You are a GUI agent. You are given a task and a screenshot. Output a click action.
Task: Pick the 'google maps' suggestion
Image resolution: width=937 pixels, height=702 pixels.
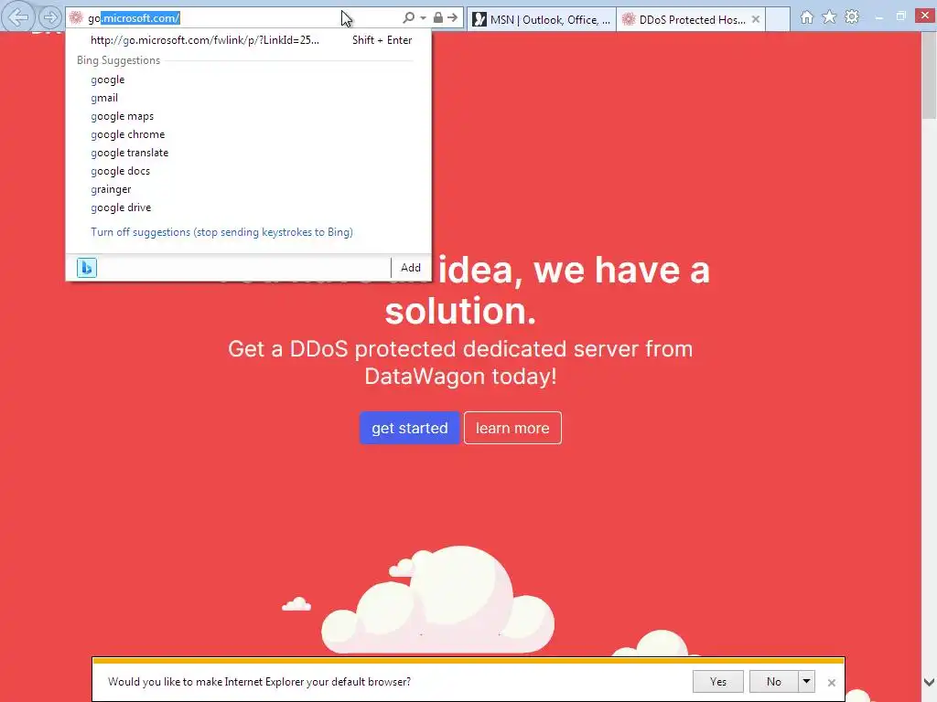(248, 116)
